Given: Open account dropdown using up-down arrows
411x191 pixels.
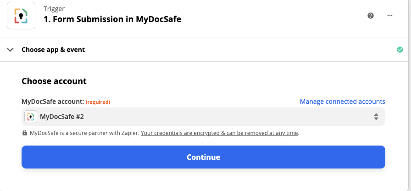Looking at the screenshot, I should click(376, 117).
